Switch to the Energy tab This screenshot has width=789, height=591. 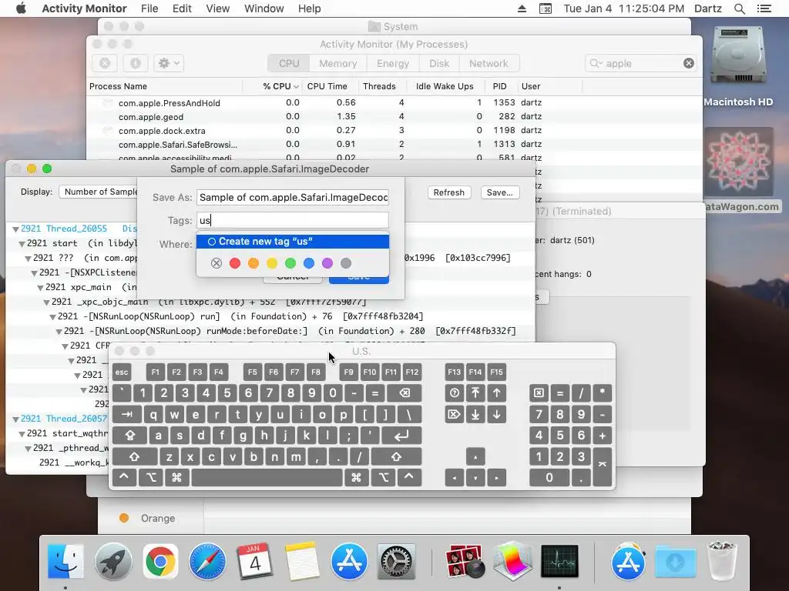393,63
